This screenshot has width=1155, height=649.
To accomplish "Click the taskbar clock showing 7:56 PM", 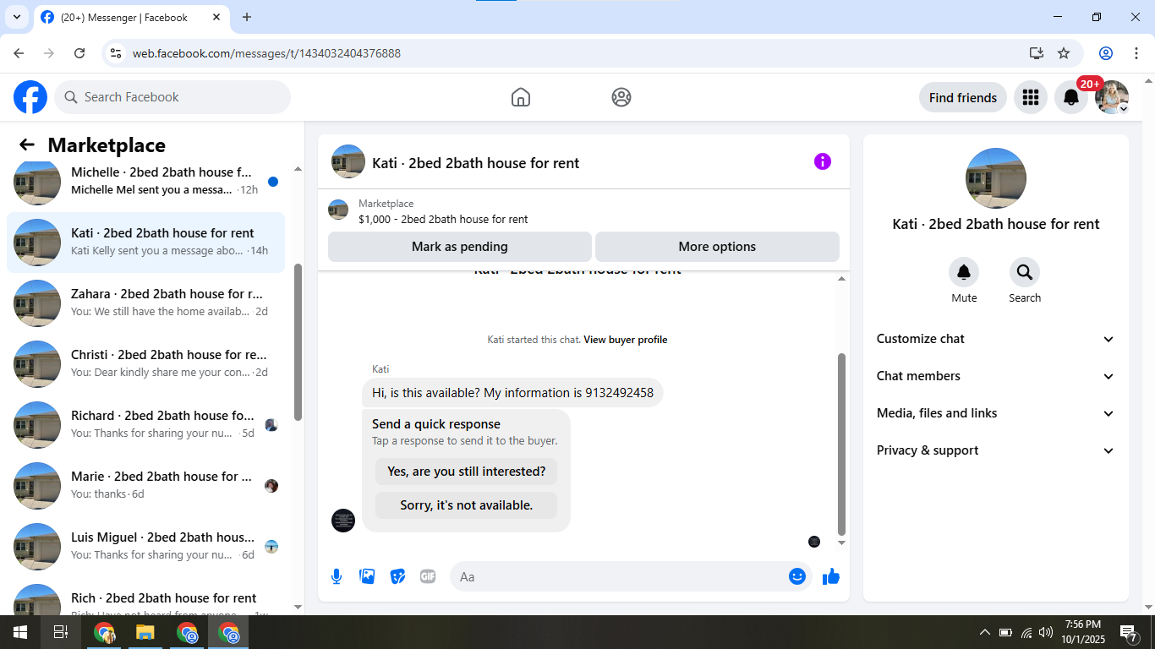I will tap(1083, 632).
